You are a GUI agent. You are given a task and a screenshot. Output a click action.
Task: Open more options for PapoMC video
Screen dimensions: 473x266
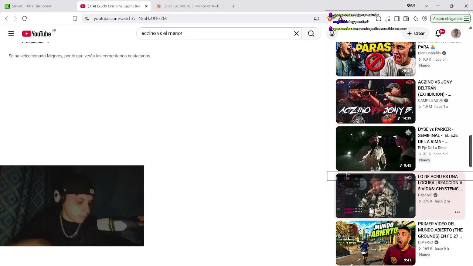click(457, 212)
